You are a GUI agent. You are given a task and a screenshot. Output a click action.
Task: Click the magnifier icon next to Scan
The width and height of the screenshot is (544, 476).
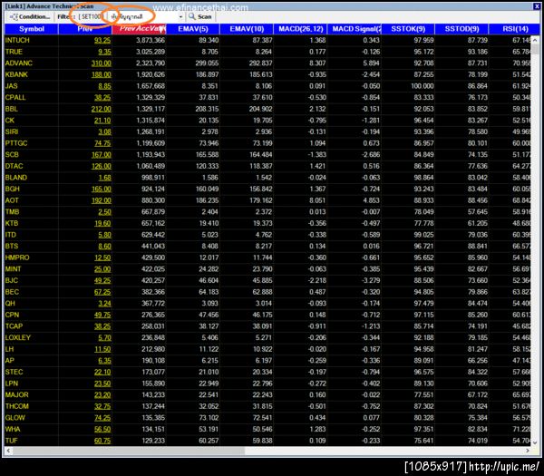pos(192,16)
